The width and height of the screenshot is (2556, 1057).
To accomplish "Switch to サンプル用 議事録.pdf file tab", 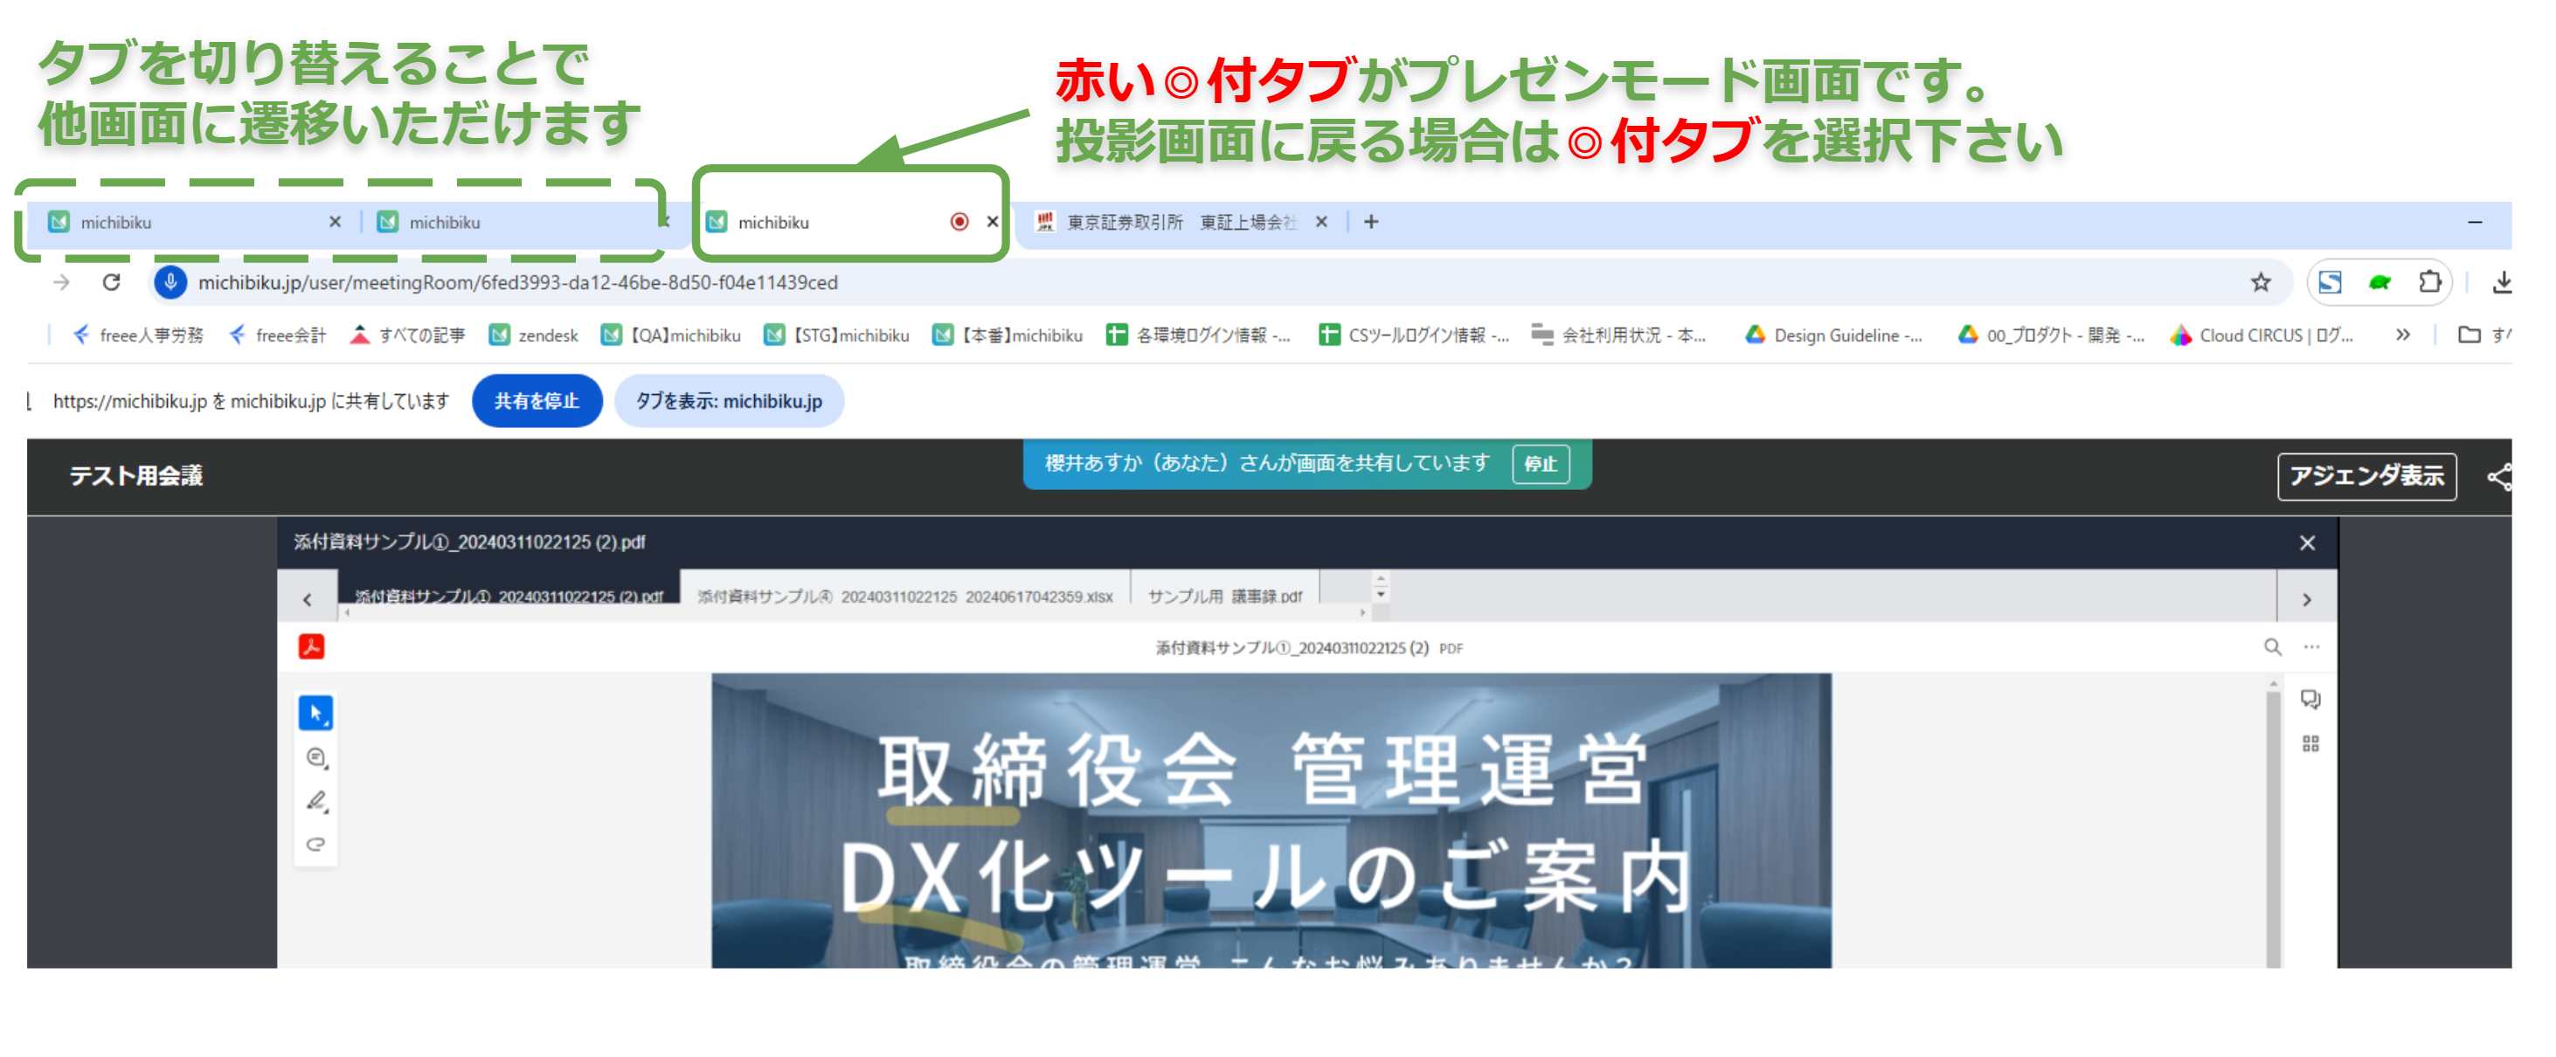I will pyautogui.click(x=1224, y=596).
